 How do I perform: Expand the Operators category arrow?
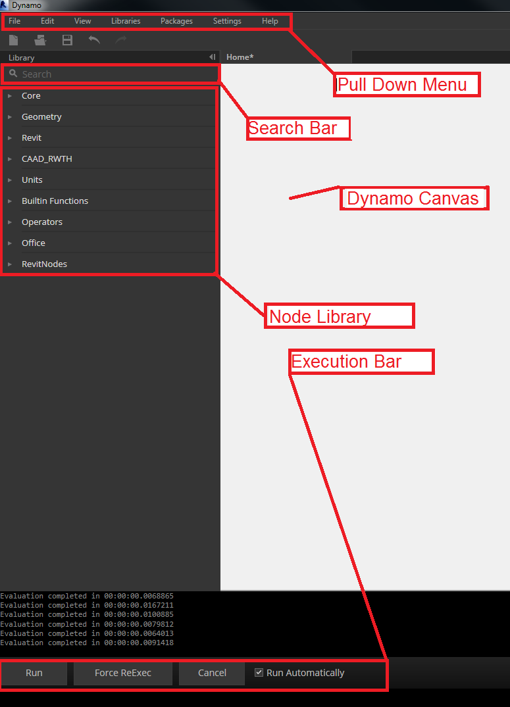(9, 222)
